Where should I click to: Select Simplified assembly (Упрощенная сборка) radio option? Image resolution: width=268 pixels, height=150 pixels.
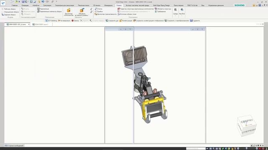click(10, 12)
